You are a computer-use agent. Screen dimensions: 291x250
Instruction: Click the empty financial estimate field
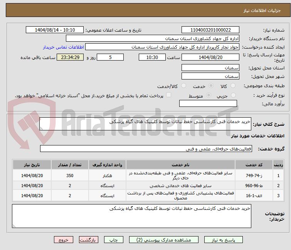(x=208, y=103)
